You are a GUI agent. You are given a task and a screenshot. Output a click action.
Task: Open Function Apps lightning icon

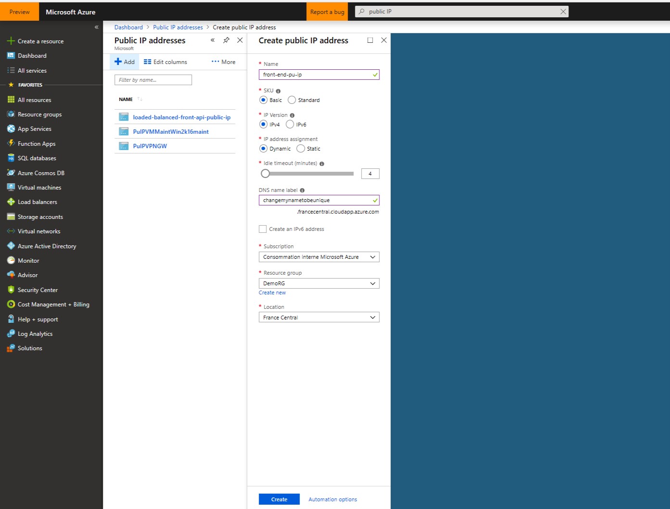11,143
